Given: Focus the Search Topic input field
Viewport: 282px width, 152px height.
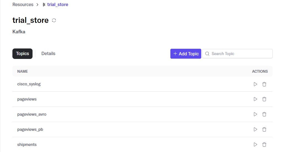Looking at the screenshot, I should [237, 53].
